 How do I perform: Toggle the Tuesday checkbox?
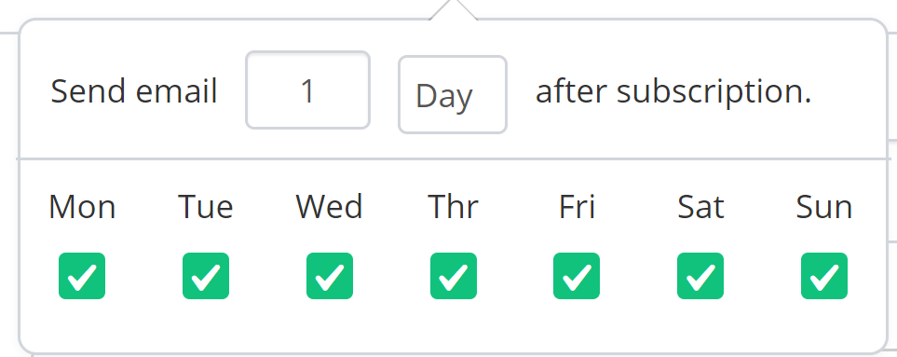(x=205, y=276)
